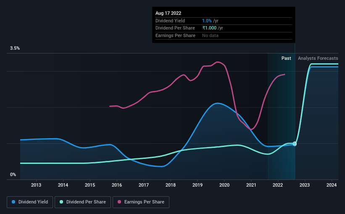The height and width of the screenshot is (214, 345).
Task: Click the 3.5% y-axis label
Action: pos(15,48)
